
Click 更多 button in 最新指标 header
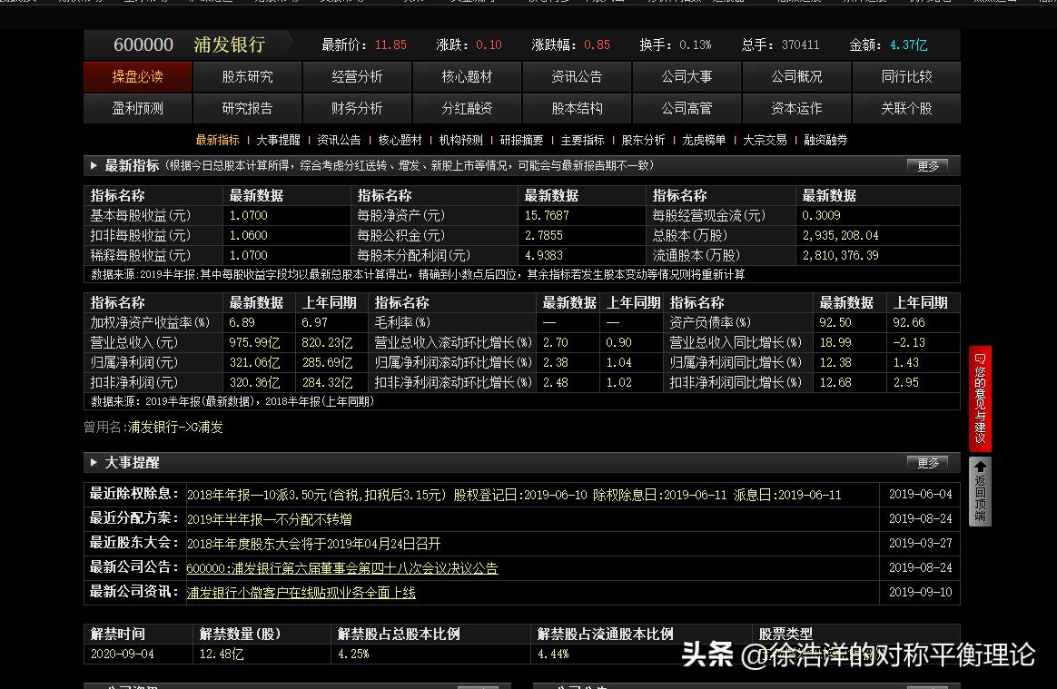pos(927,166)
